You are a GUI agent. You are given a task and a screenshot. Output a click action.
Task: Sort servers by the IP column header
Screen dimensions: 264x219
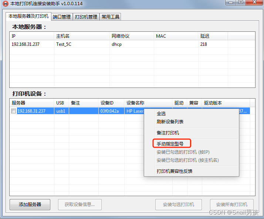[x=32, y=36]
